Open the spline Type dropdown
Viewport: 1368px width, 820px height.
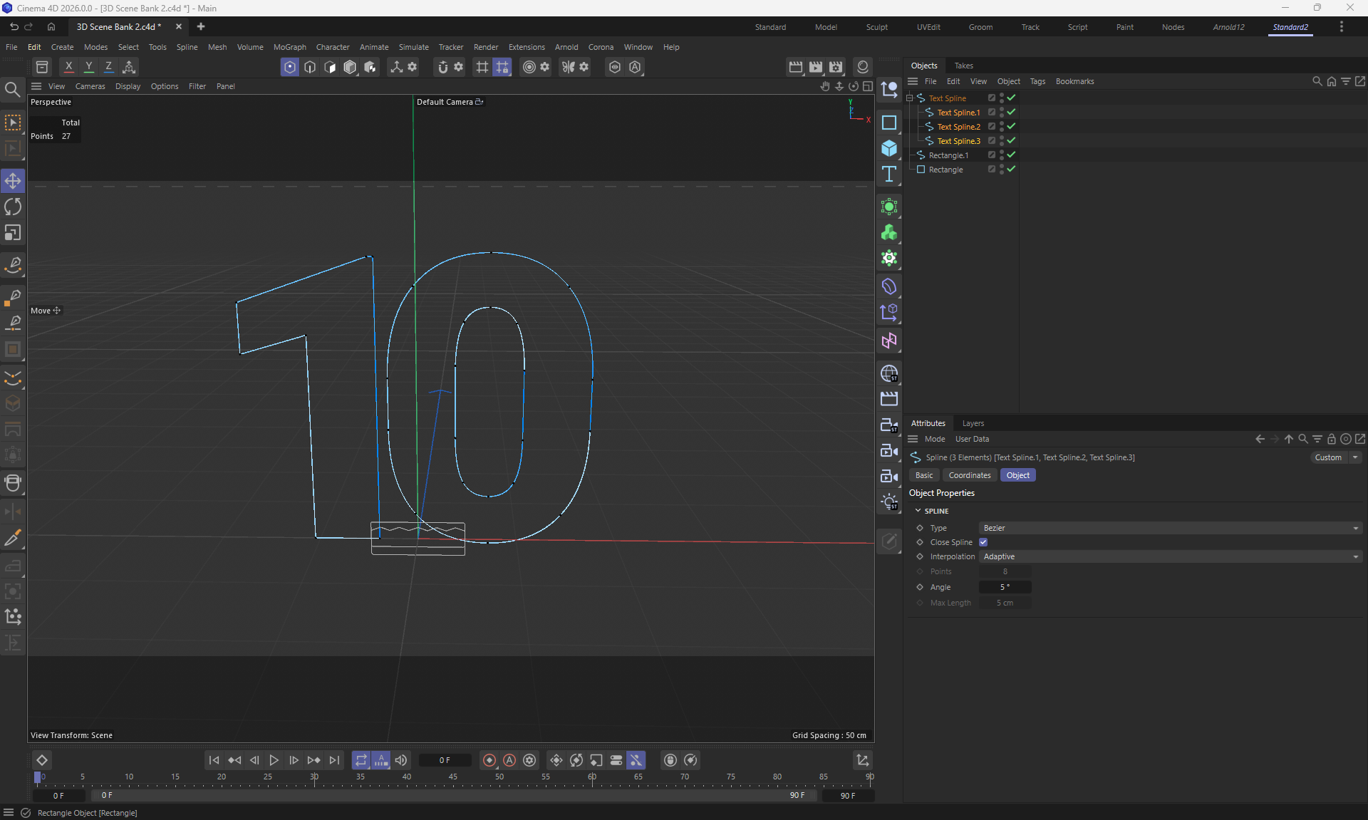click(1170, 528)
